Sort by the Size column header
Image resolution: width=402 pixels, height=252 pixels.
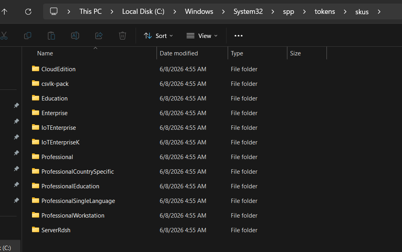pos(295,53)
